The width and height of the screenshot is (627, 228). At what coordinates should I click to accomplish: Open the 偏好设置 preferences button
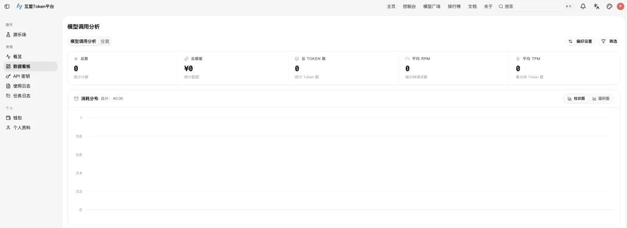580,42
